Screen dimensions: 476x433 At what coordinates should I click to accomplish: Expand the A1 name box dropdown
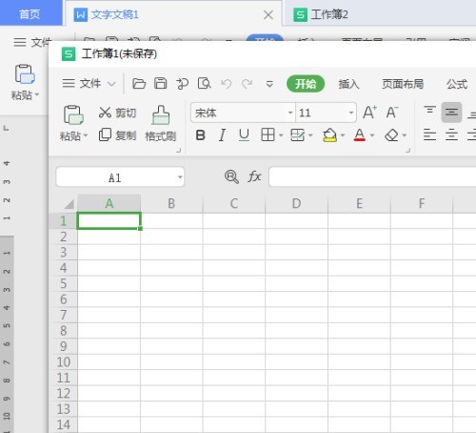tap(180, 176)
